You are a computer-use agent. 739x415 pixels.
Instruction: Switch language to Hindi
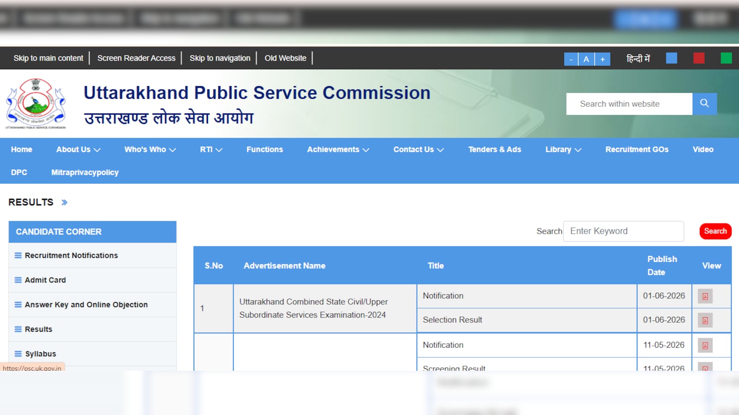(638, 59)
